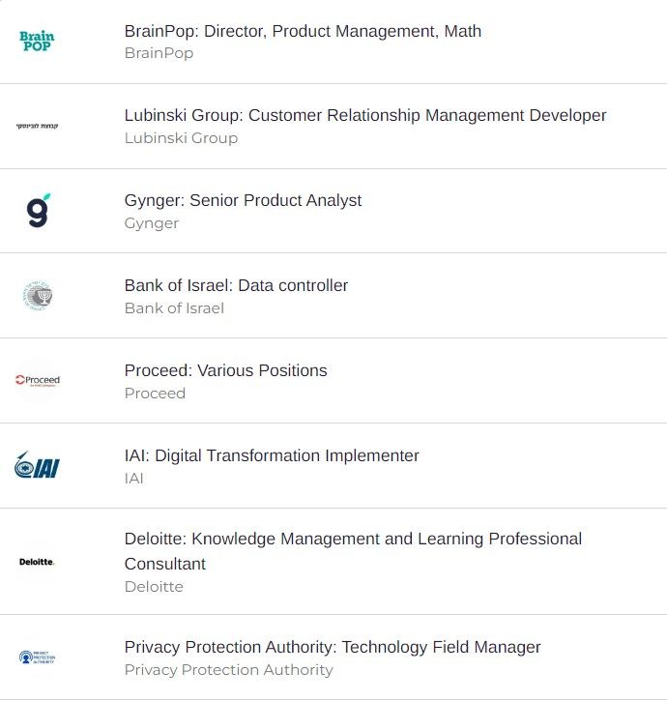Click the Bank of Israel emblem
The height and width of the screenshot is (701, 667).
click(38, 296)
